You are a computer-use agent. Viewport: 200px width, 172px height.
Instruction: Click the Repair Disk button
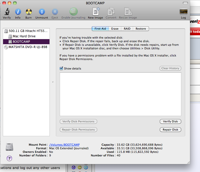tap(171, 130)
